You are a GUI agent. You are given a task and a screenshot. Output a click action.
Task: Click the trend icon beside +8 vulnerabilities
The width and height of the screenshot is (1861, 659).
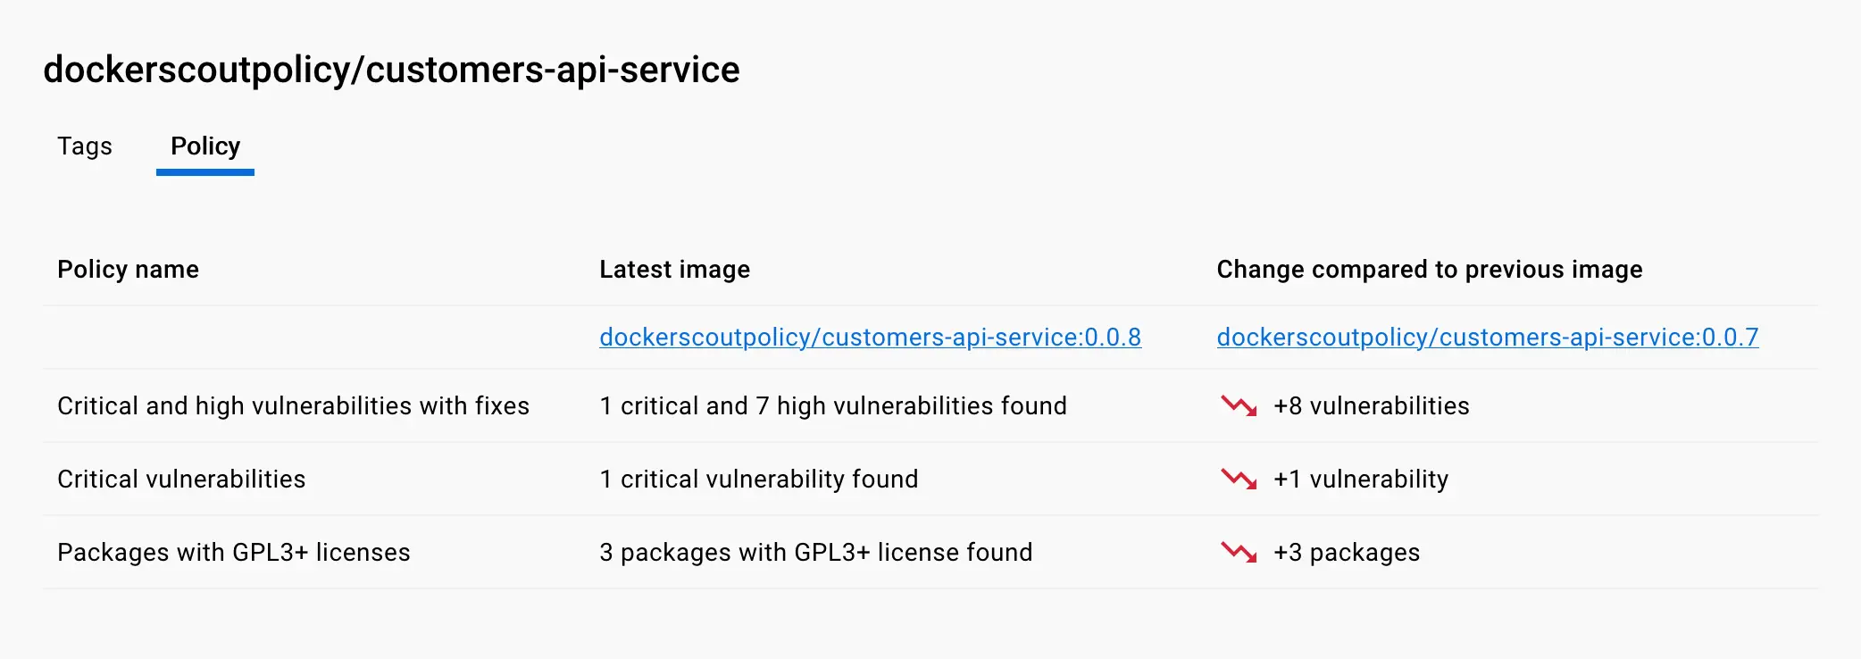coord(1239,406)
